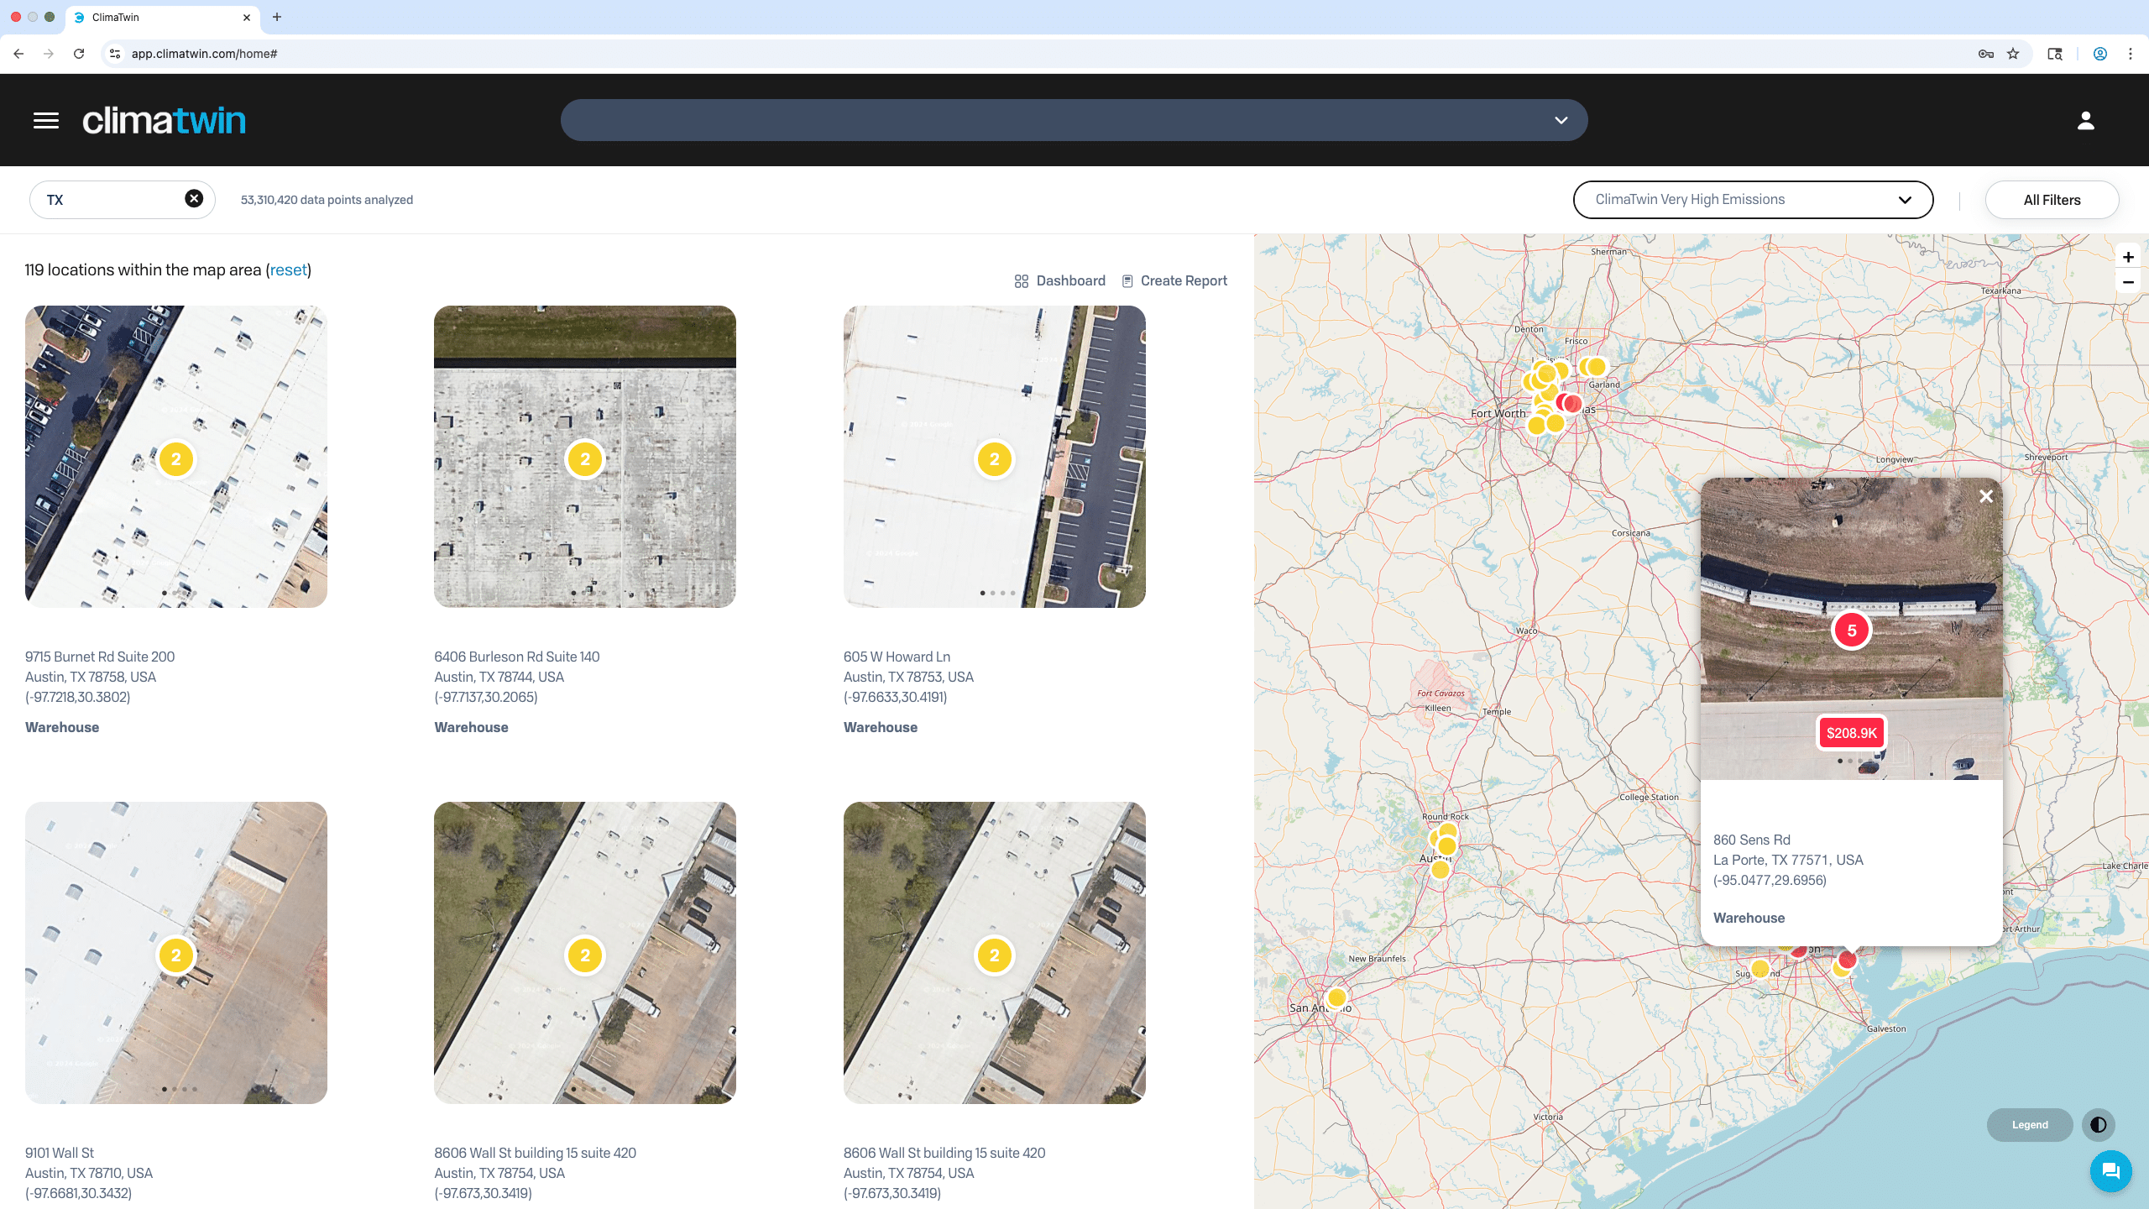The image size is (2149, 1209).
Task: Expand the search bar chevron
Action: [1561, 120]
